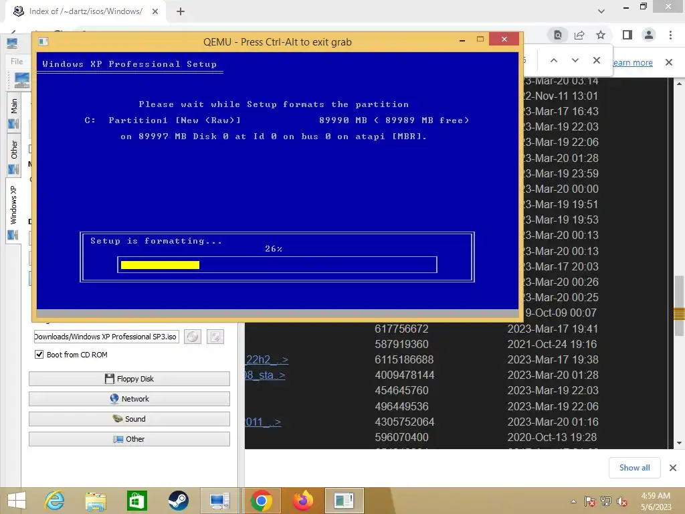Dismiss the Learn more info bar
This screenshot has height=514, width=685.
click(x=669, y=62)
